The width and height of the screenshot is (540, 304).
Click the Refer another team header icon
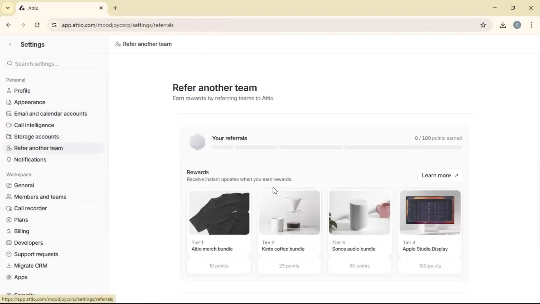tap(118, 44)
